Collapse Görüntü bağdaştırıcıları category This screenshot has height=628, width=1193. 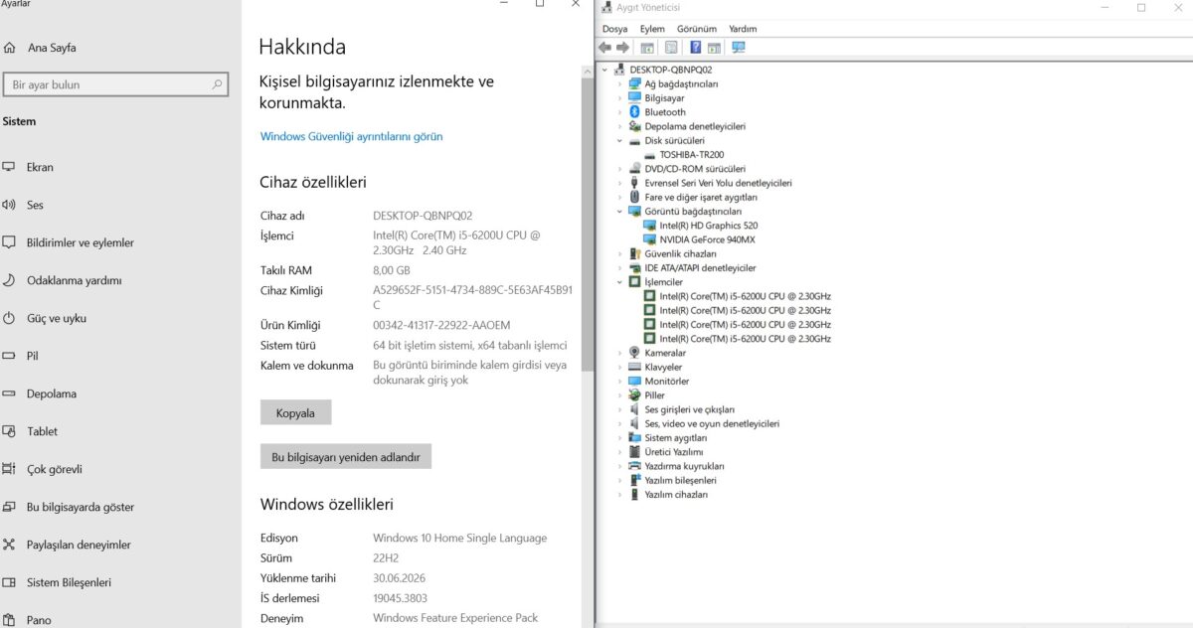[619, 211]
